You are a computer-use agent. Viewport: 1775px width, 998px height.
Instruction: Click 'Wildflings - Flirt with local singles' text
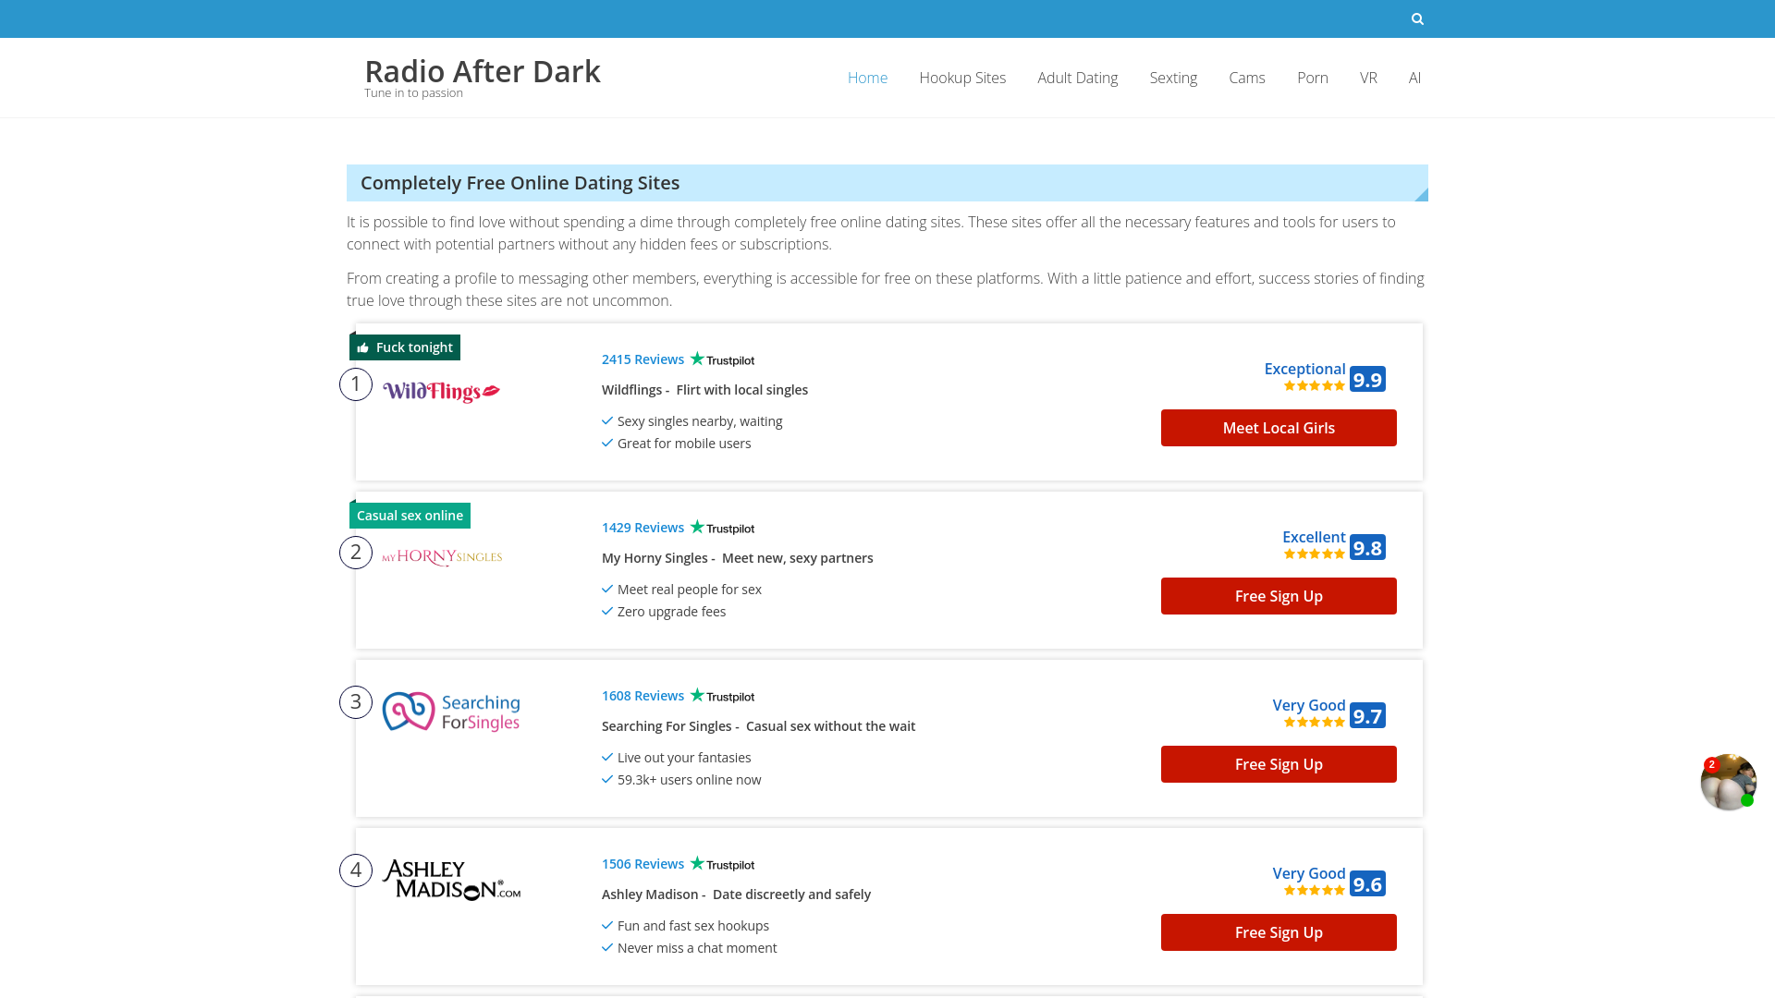point(704,390)
